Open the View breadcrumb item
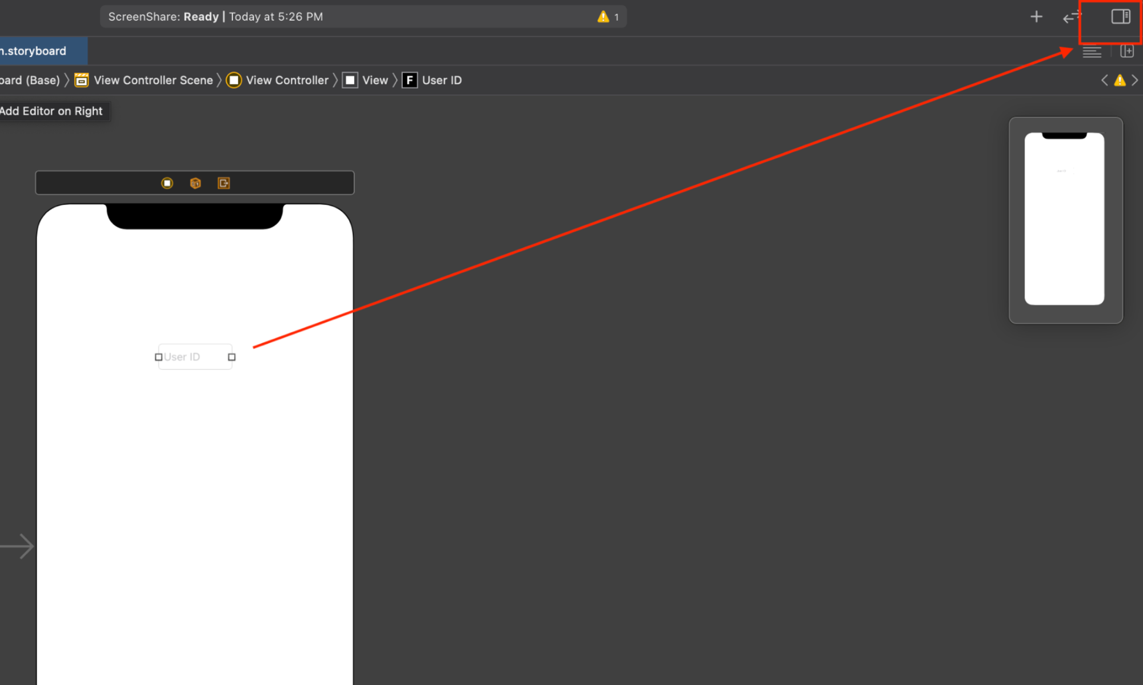 tap(375, 80)
